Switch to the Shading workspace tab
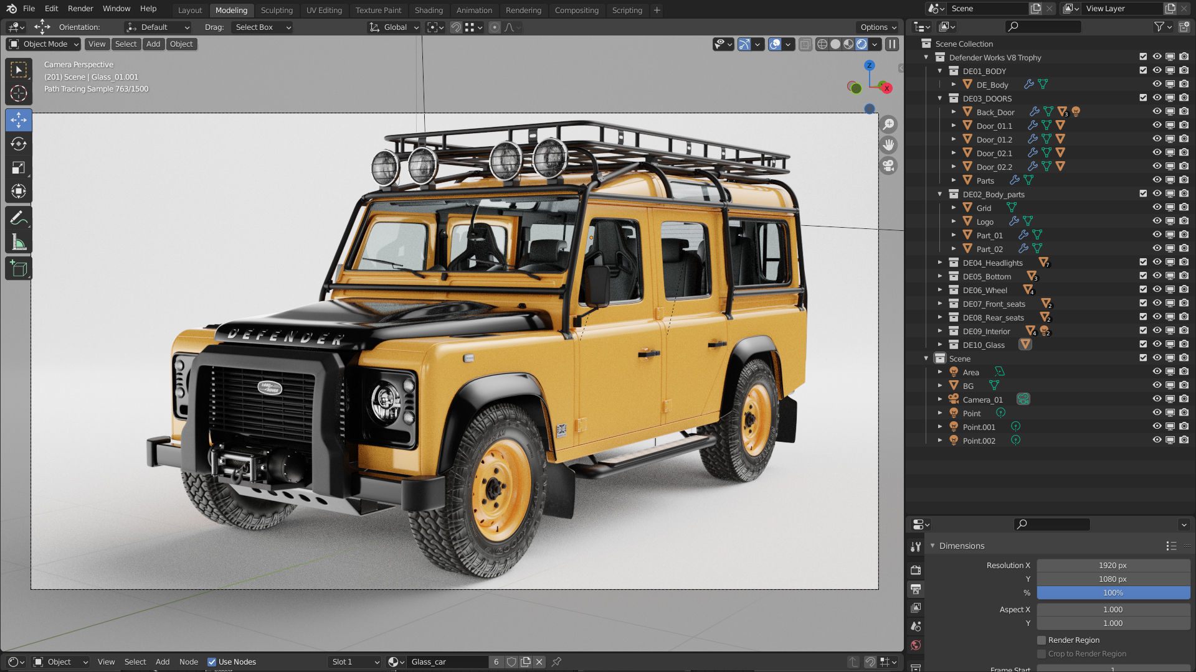Viewport: 1196px width, 672px height. 429,11
